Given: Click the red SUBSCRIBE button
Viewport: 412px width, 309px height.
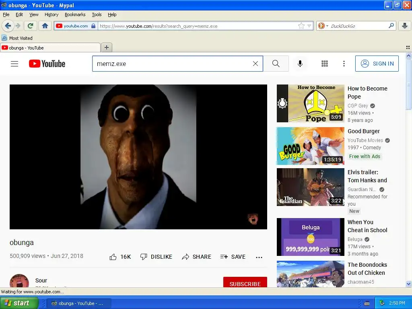Looking at the screenshot, I should point(245,282).
